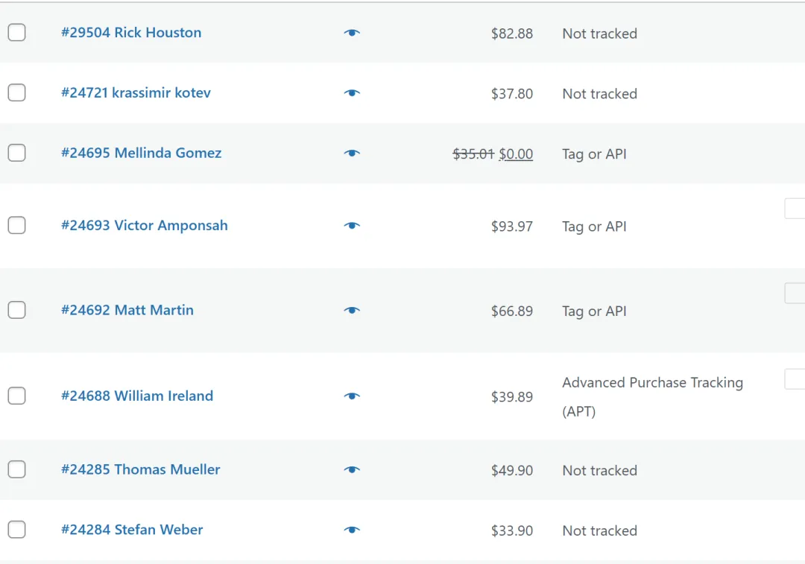The height and width of the screenshot is (564, 805).
Task: Check the box beside order #24688
Action: coord(16,396)
